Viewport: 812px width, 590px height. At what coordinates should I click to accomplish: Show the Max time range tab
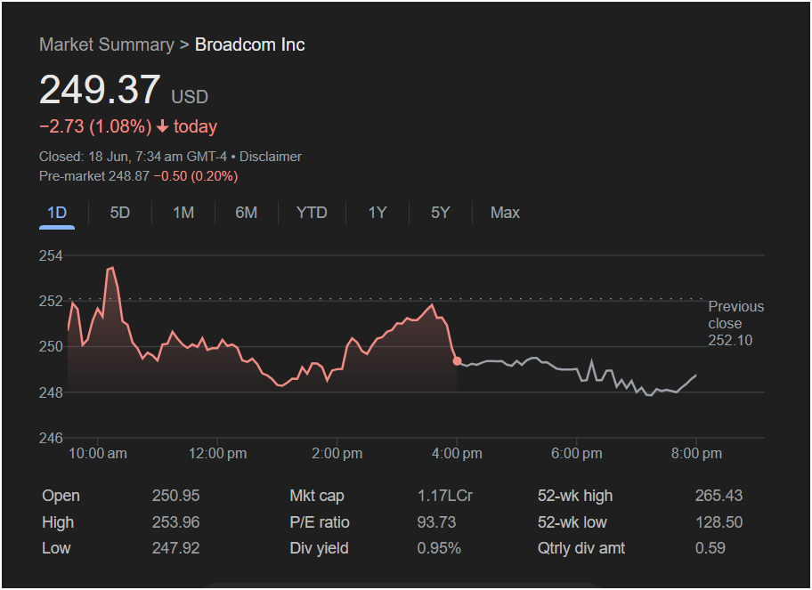[505, 213]
